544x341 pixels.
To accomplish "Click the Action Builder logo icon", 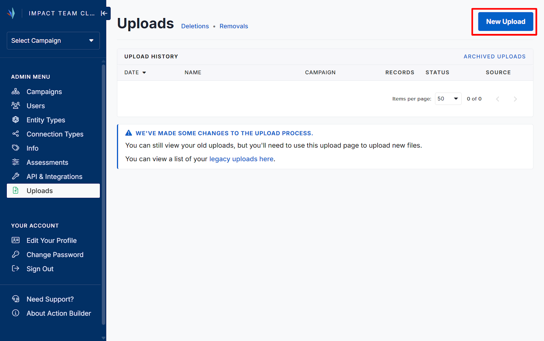I will pyautogui.click(x=11, y=13).
